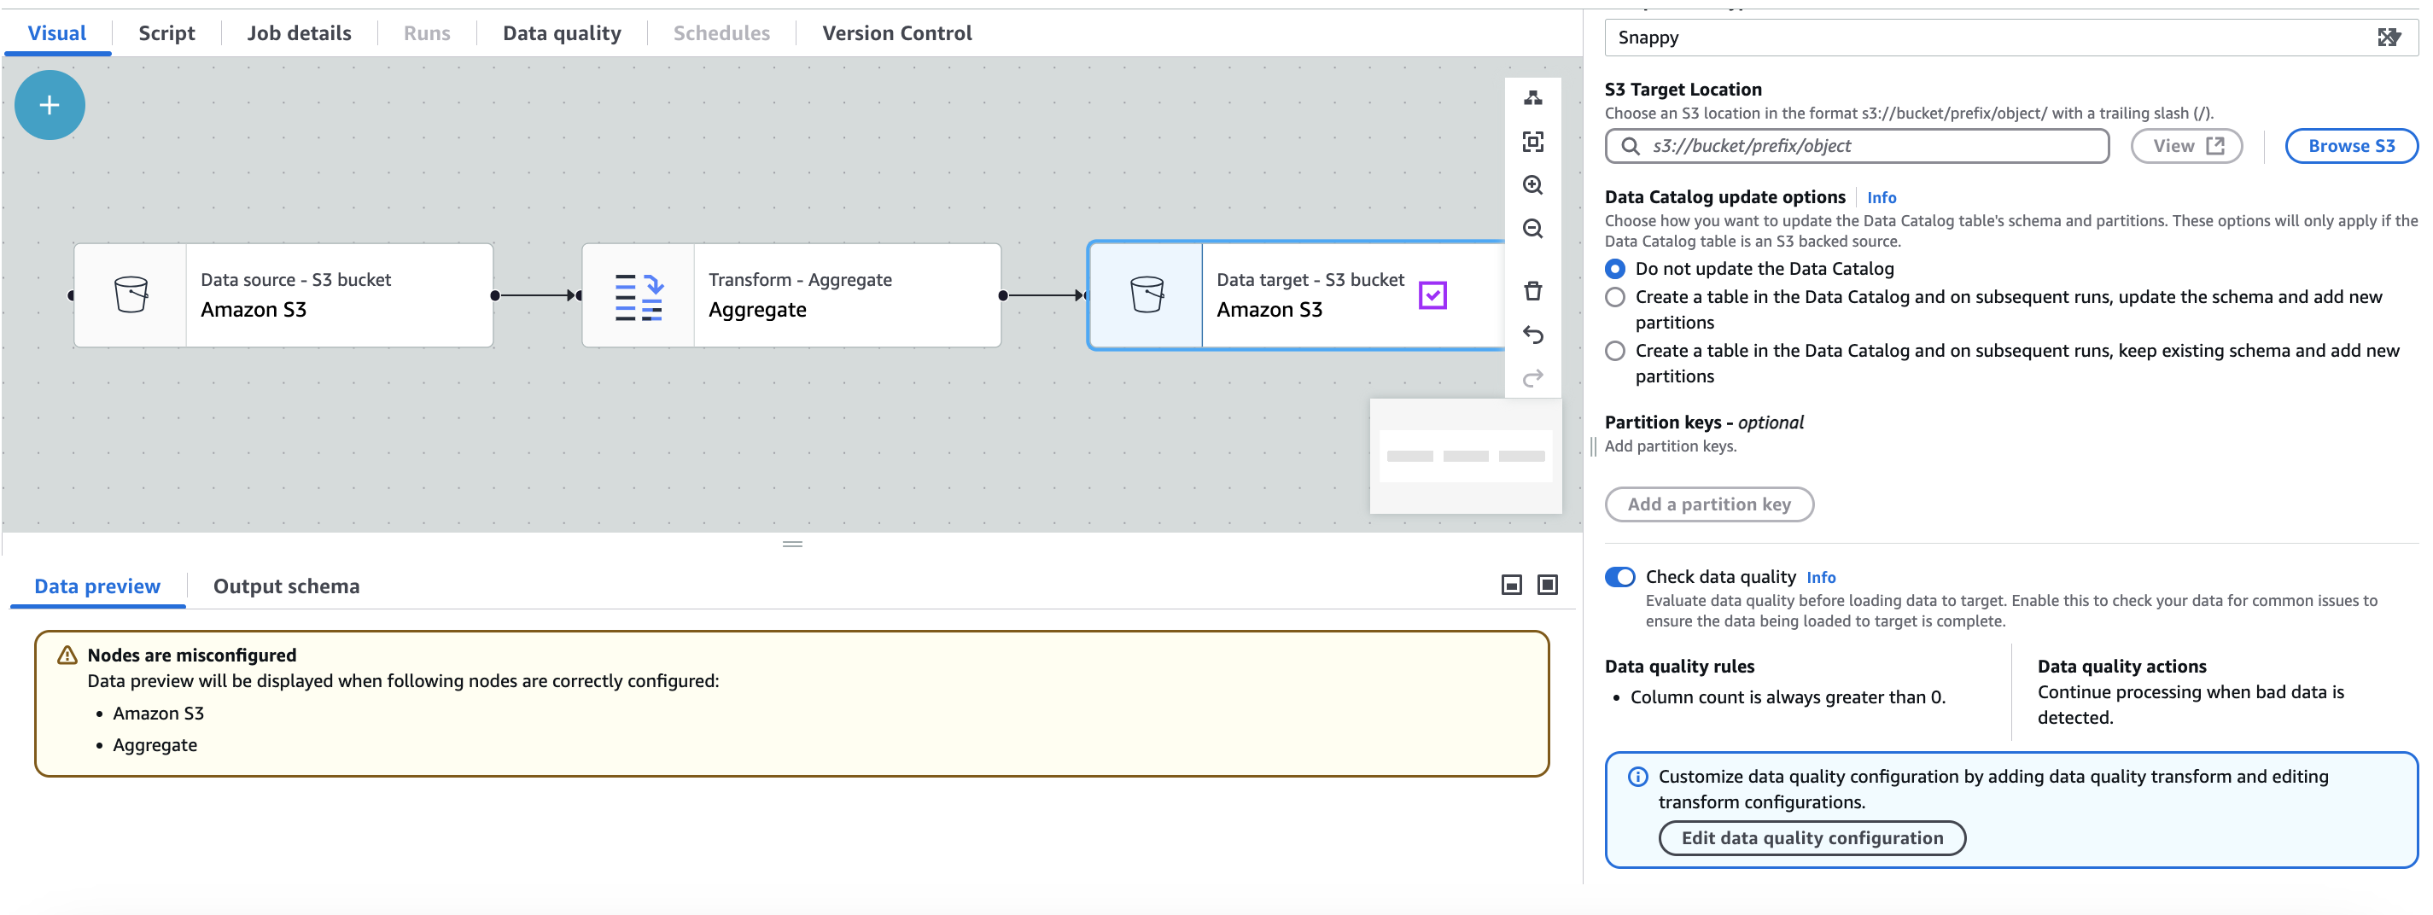Click the fit-to-view icon in canvas toolbar

coord(1532,142)
